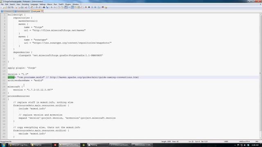This screenshot has height=147, width=262.
Task: Close the build.gradle tab via its X
Action: tap(42, 11)
